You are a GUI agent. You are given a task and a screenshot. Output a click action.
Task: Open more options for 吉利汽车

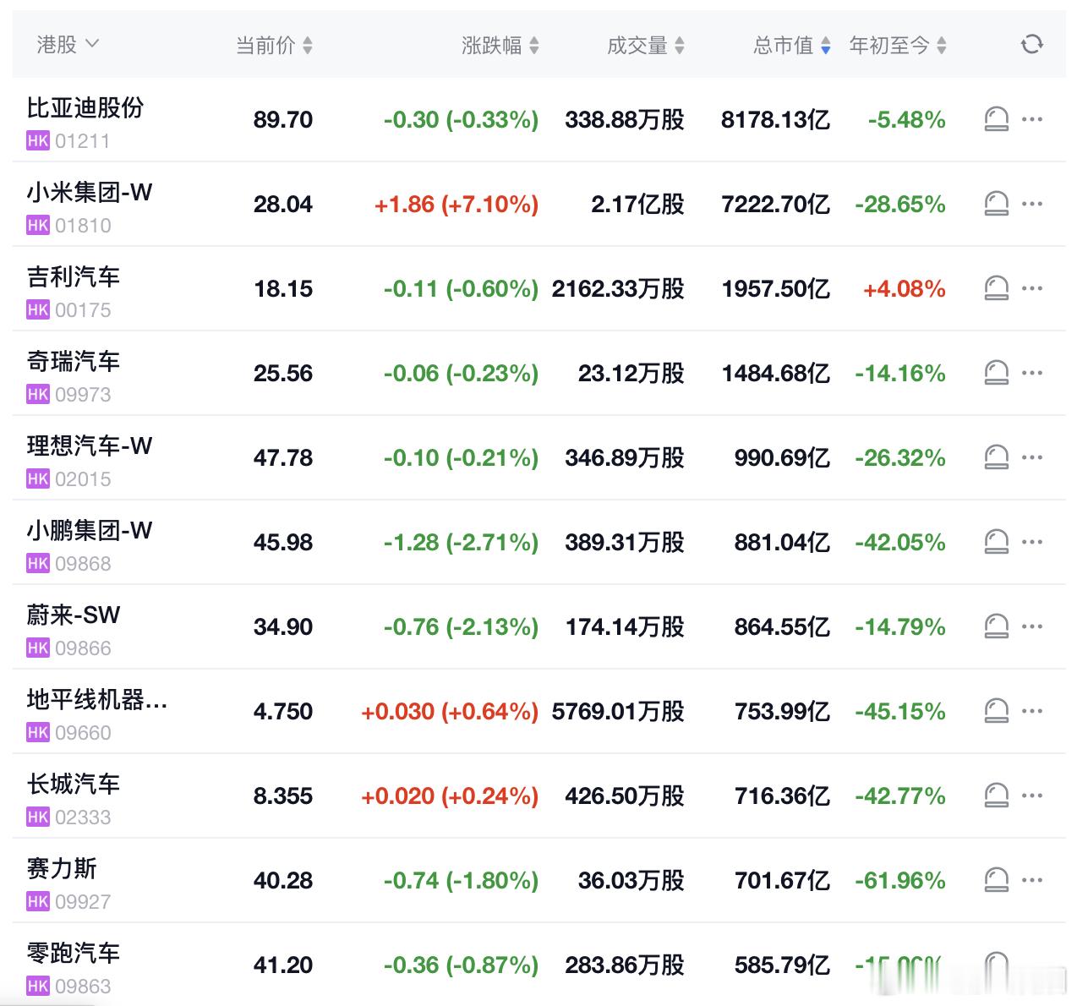(1032, 288)
